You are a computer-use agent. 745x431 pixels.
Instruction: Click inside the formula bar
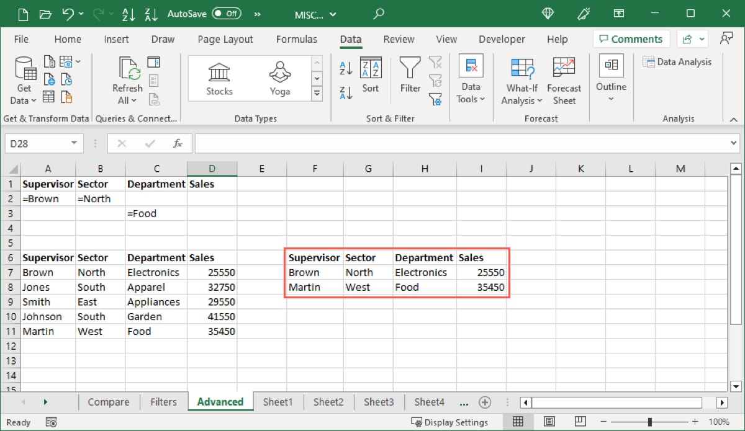(x=435, y=143)
